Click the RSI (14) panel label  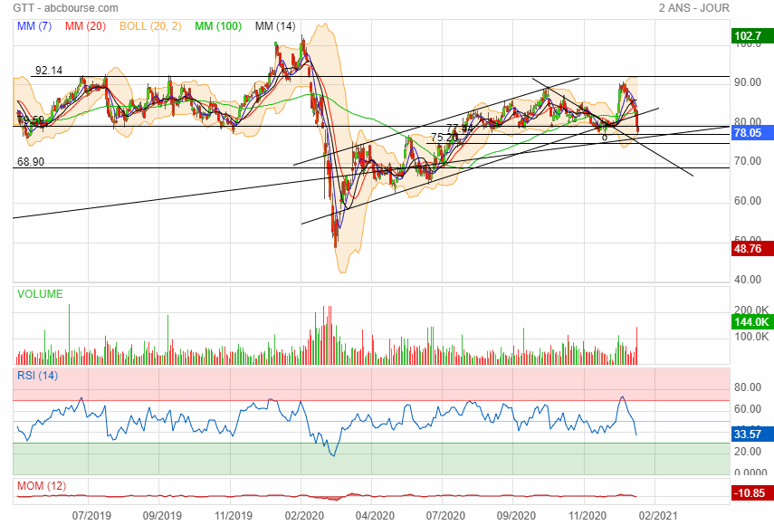[x=37, y=376]
